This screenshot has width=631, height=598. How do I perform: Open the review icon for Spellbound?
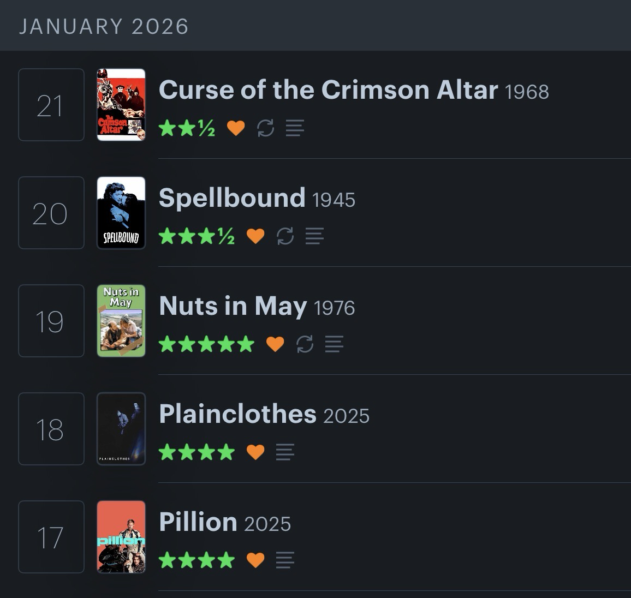coord(314,236)
